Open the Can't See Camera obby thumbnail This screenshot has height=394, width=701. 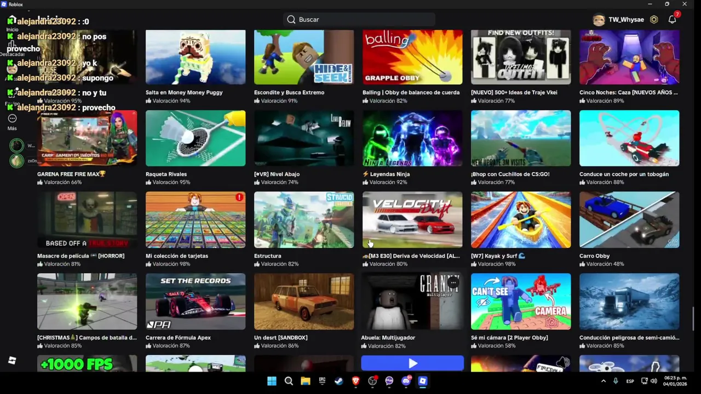pos(521,302)
